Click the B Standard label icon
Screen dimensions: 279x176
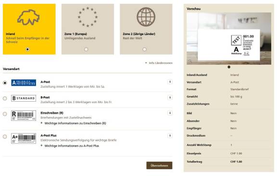tap(24, 98)
